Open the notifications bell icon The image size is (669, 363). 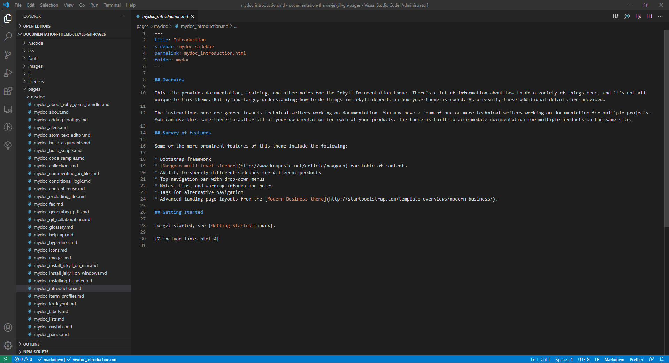[x=662, y=359]
